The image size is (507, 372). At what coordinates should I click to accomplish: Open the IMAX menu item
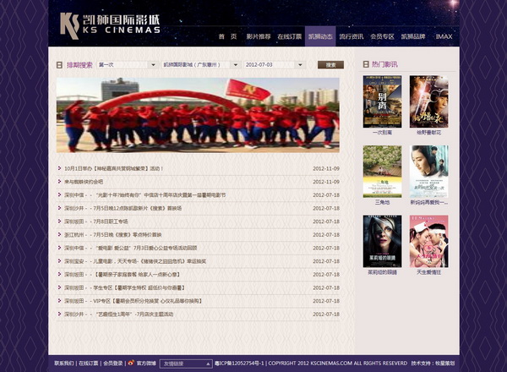click(444, 36)
